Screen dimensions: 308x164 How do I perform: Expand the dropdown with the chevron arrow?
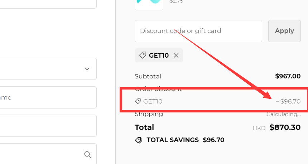87,69
